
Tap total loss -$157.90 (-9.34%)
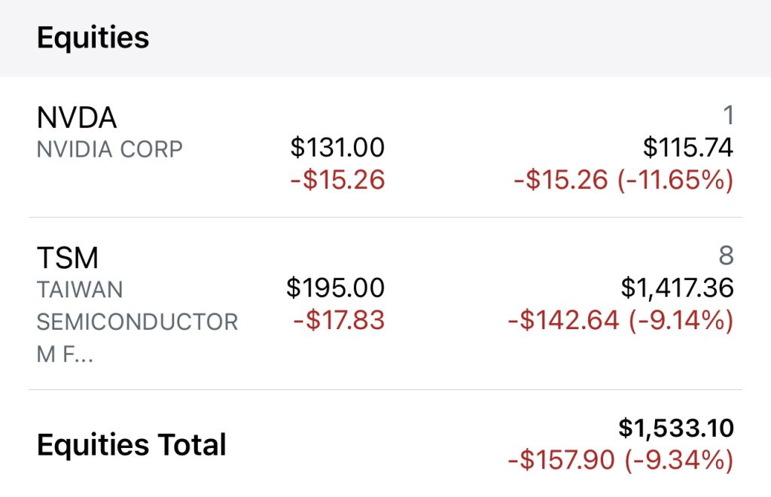coord(620,460)
